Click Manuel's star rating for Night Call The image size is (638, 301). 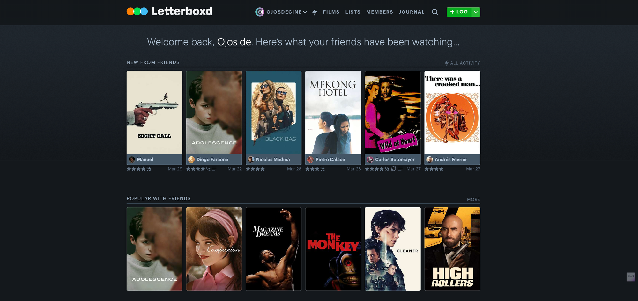pyautogui.click(x=139, y=169)
